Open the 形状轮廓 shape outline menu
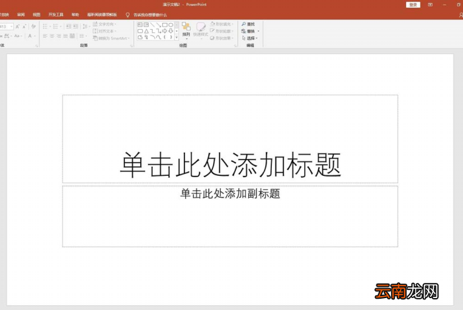 pos(222,31)
